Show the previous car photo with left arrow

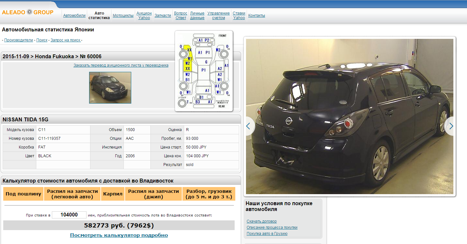coord(248,126)
